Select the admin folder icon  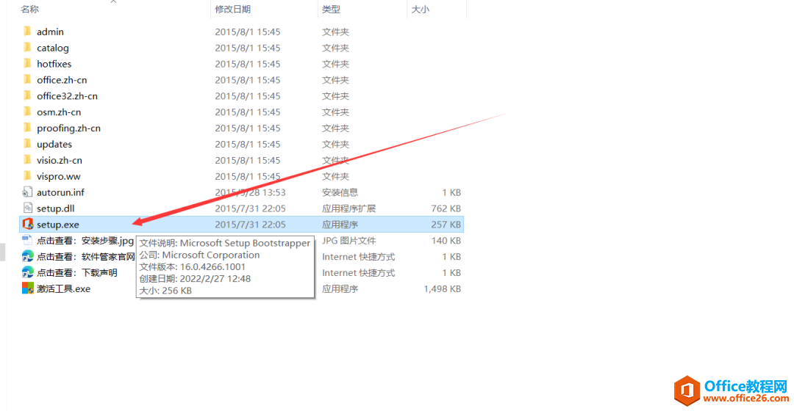(27, 32)
